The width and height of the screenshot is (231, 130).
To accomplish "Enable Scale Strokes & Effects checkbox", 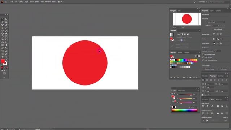I will coord(203,60).
